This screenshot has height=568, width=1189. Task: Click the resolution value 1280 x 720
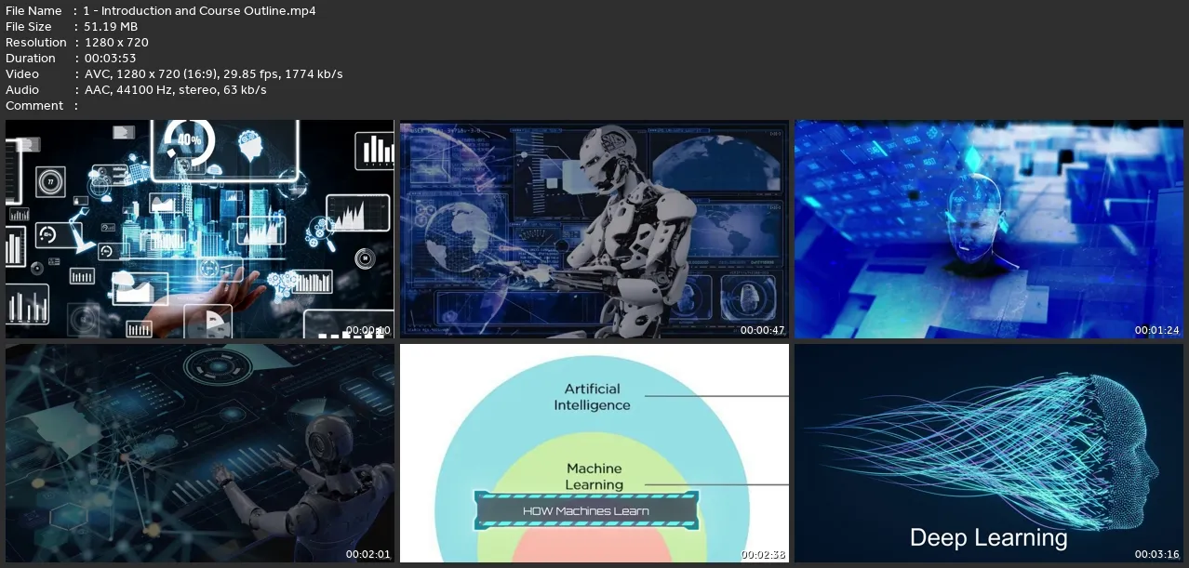pyautogui.click(x=115, y=43)
